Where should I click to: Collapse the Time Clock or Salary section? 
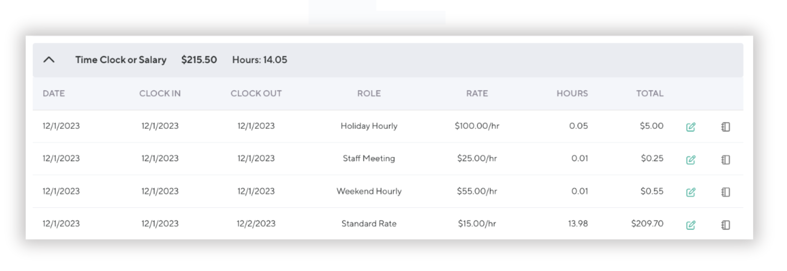point(49,60)
